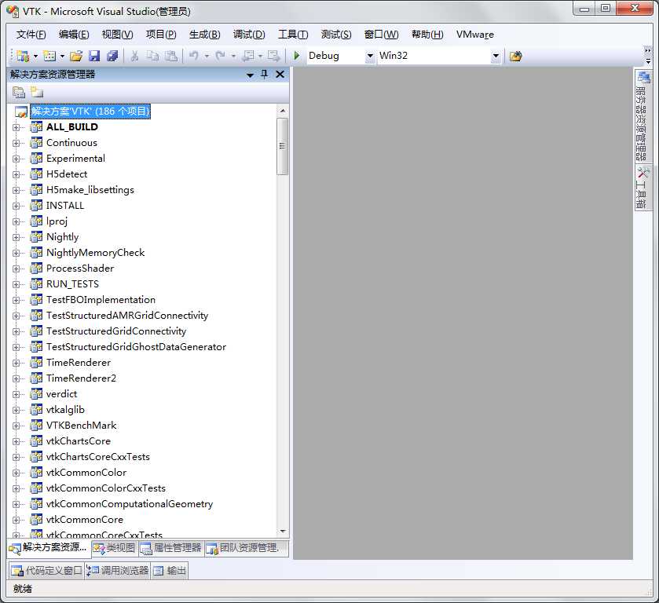Open 输出 bottom tab
The image size is (659, 603).
[170, 571]
